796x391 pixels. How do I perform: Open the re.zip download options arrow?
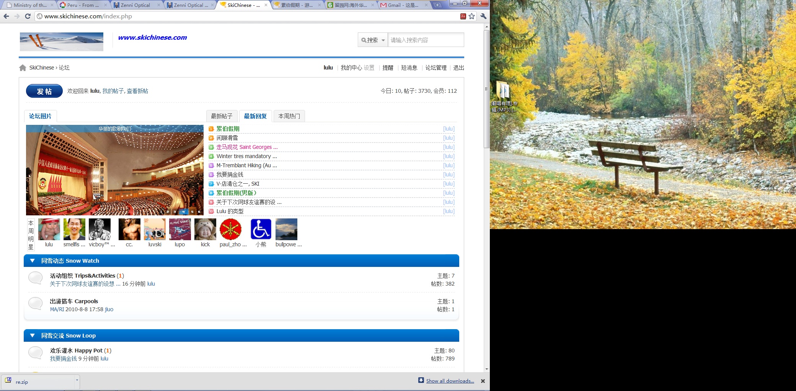pos(77,380)
